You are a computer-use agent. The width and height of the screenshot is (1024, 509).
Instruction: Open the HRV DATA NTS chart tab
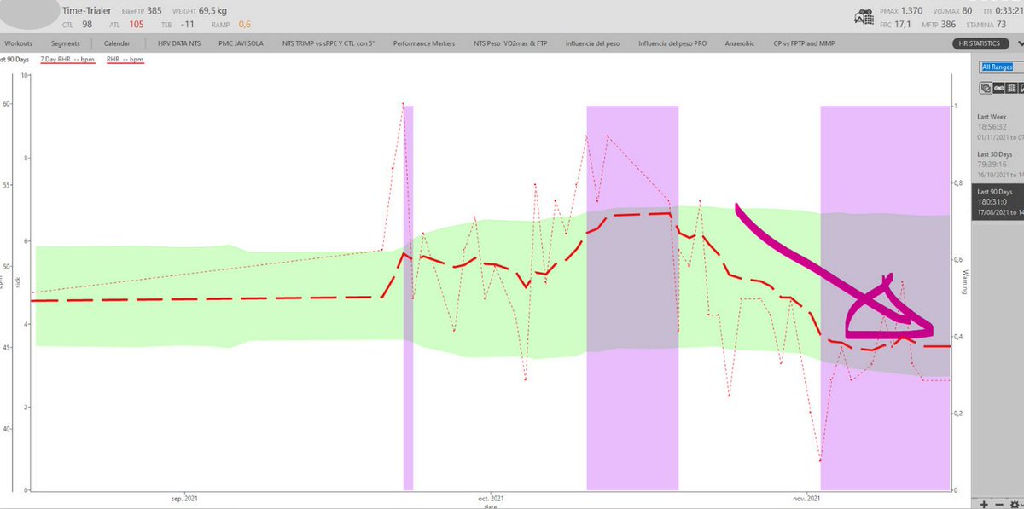179,43
